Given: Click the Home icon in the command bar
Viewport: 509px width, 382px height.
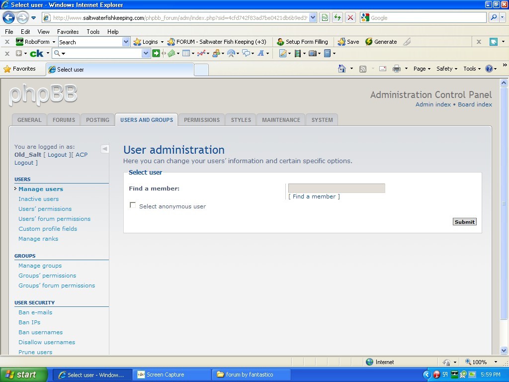Looking at the screenshot, I should 341,69.
